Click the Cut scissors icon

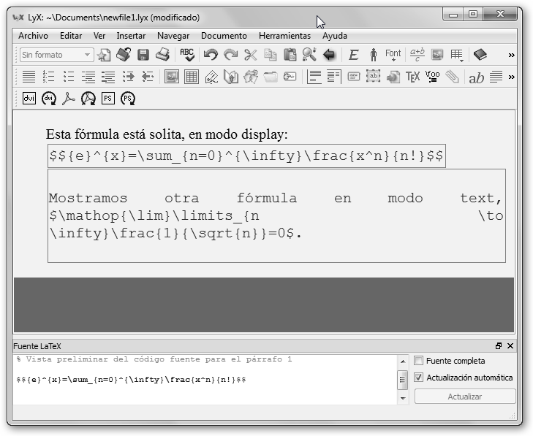tap(251, 55)
